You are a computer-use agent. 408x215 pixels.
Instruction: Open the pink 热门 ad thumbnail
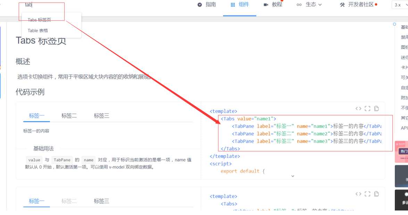401,152
